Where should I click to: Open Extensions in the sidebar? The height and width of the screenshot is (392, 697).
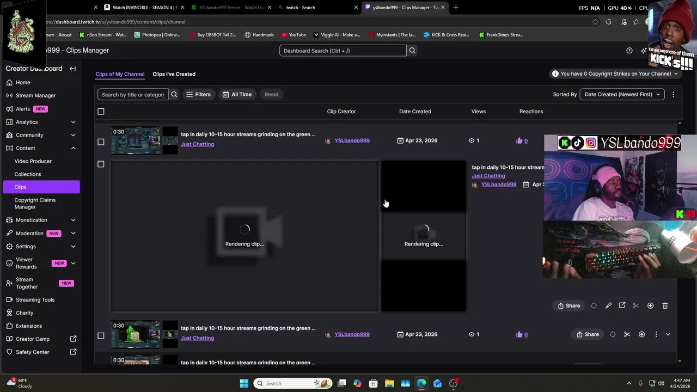pyautogui.click(x=29, y=326)
